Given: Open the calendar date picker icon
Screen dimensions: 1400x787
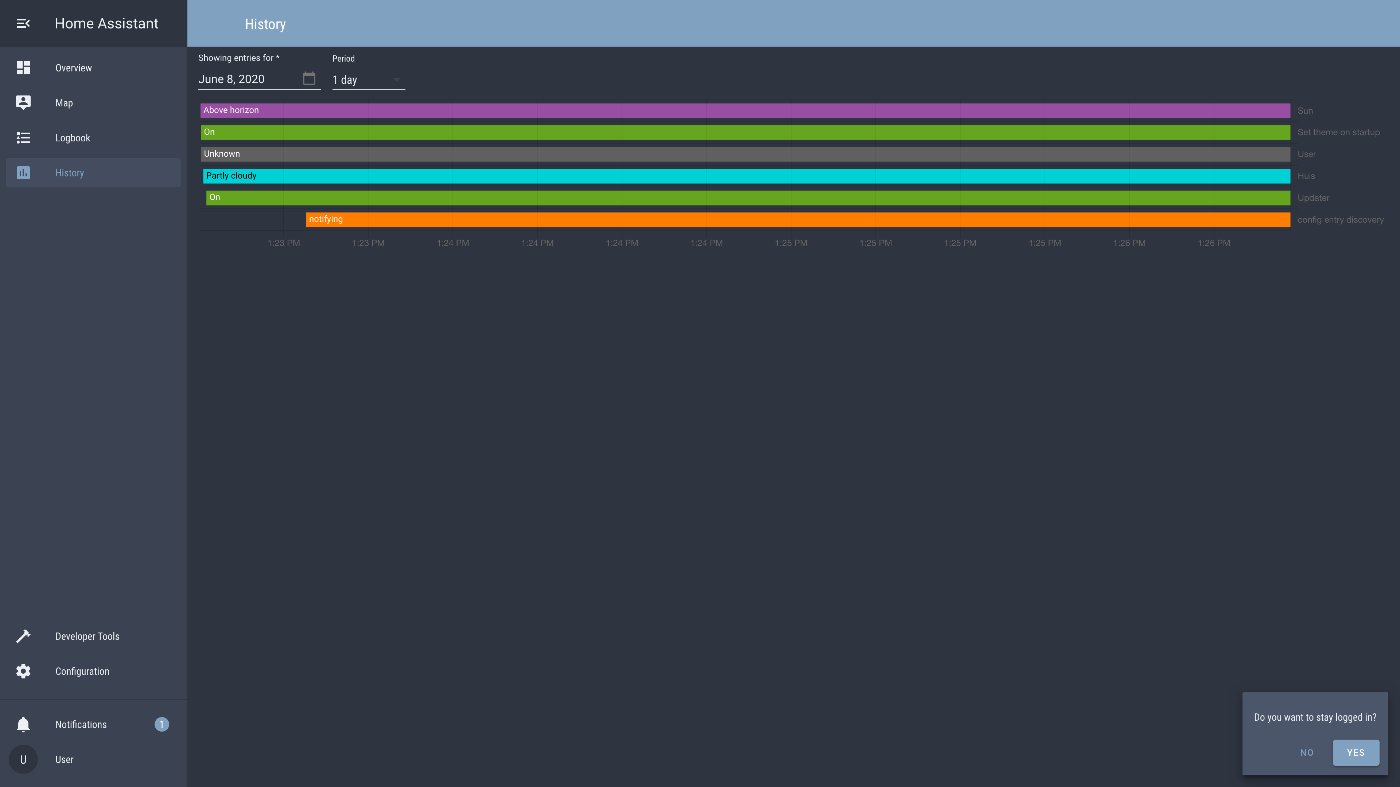Looking at the screenshot, I should 309,79.
